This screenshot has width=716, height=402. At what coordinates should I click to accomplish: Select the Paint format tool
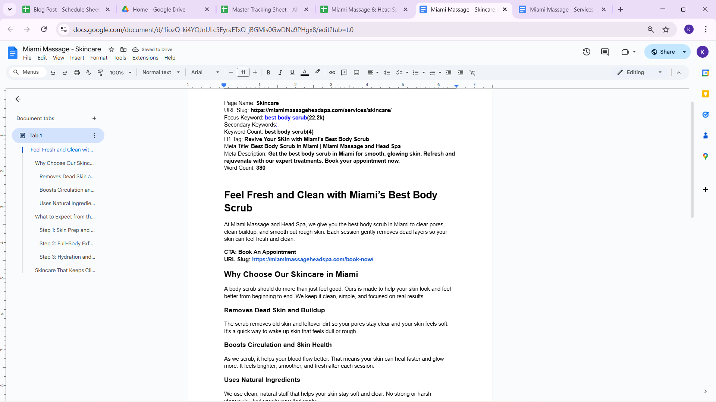[x=100, y=73]
